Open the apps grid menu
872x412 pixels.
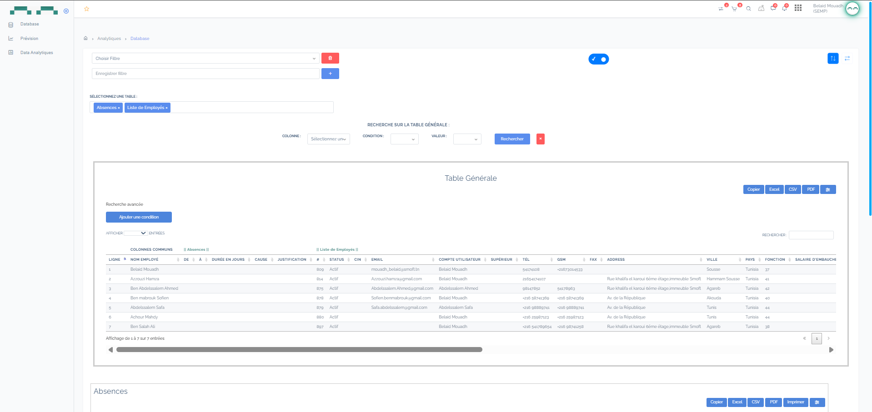(x=798, y=8)
